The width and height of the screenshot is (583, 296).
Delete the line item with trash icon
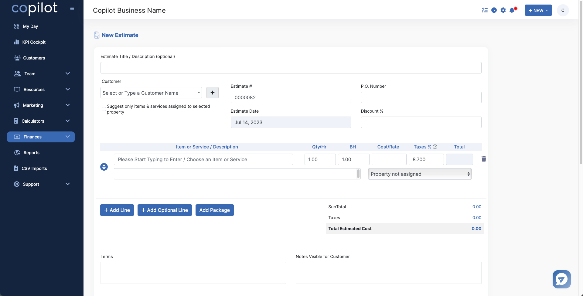(484, 159)
